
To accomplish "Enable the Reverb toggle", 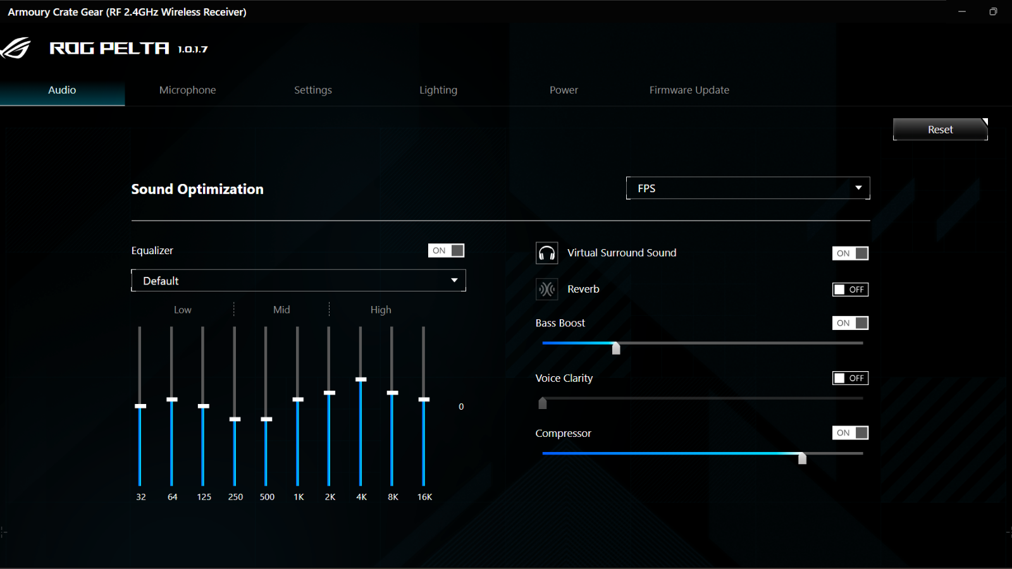I will click(850, 290).
